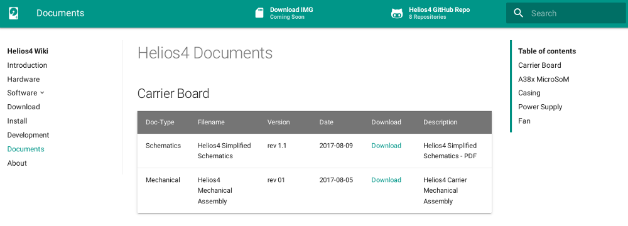Screen dimensions: 628x226
Task: Expand the Software menu chevron
Action: click(x=42, y=93)
